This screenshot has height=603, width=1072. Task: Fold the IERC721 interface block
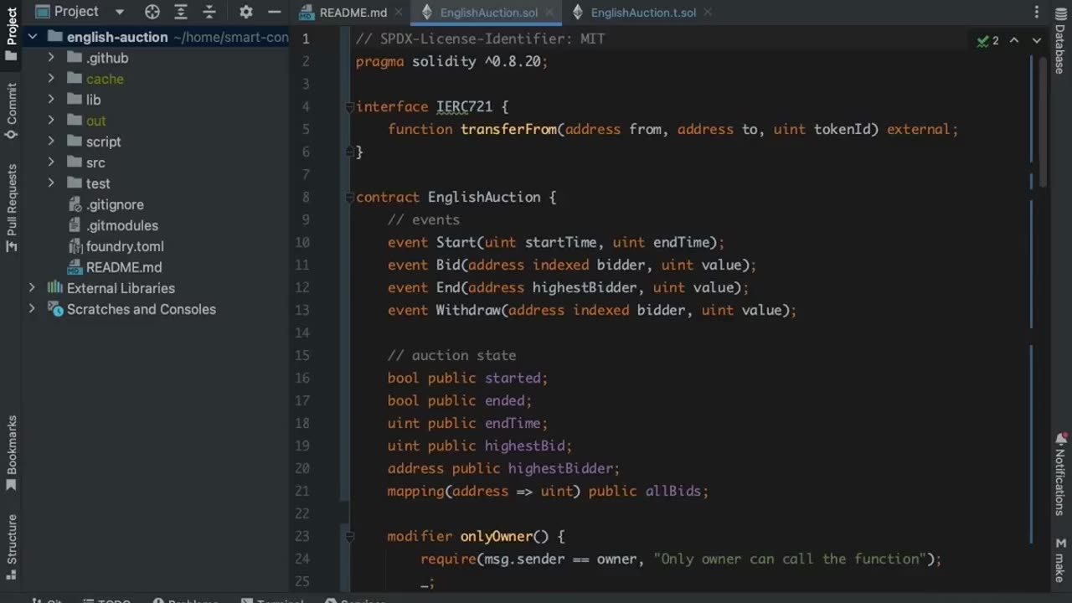click(350, 106)
